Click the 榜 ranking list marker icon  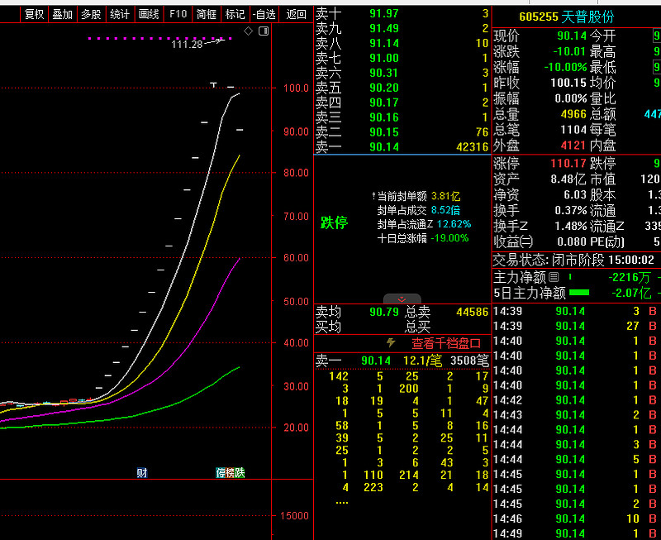[x=231, y=472]
